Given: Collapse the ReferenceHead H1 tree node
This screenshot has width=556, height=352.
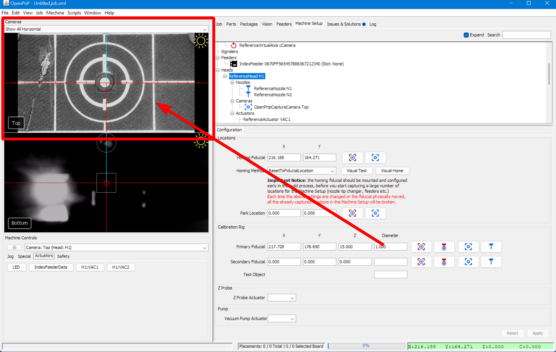Looking at the screenshot, I should (225, 76).
